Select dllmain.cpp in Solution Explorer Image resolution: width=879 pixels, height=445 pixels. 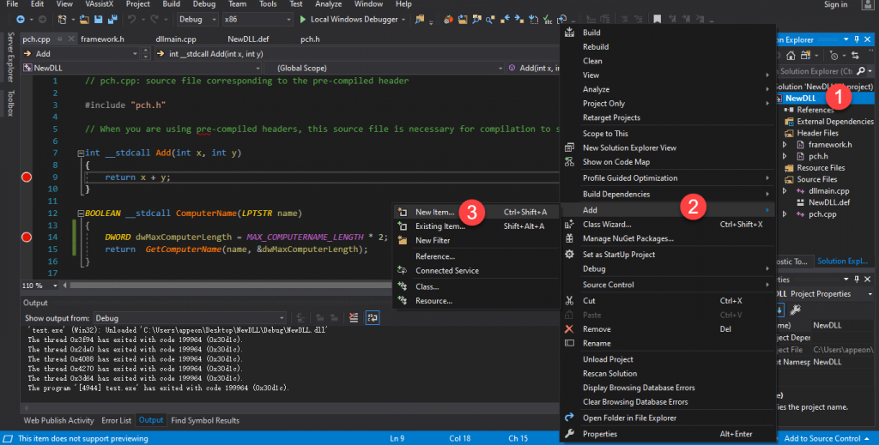[828, 191]
